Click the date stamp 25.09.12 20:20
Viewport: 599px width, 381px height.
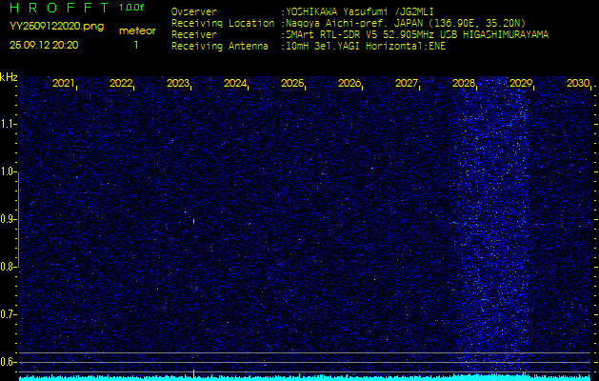click(44, 45)
